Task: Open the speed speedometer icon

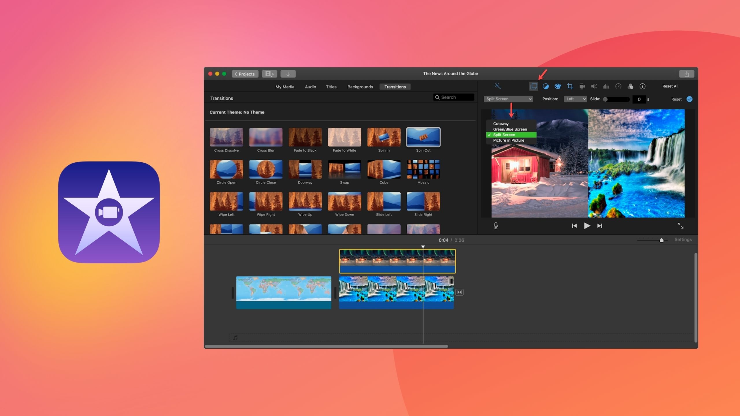Action: point(618,86)
